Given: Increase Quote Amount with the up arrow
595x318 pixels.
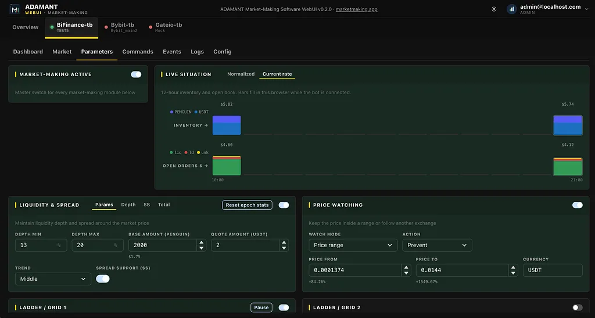Looking at the screenshot, I should pos(284,242).
